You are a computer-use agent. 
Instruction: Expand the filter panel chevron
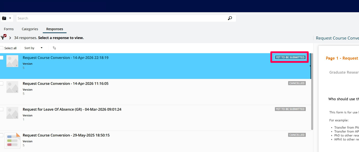click(x=10, y=38)
